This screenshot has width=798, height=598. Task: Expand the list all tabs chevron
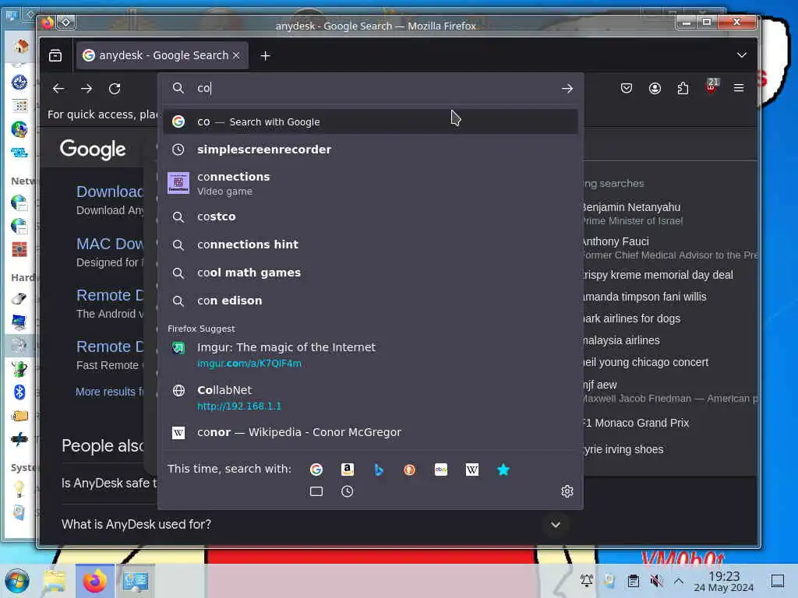tap(742, 55)
